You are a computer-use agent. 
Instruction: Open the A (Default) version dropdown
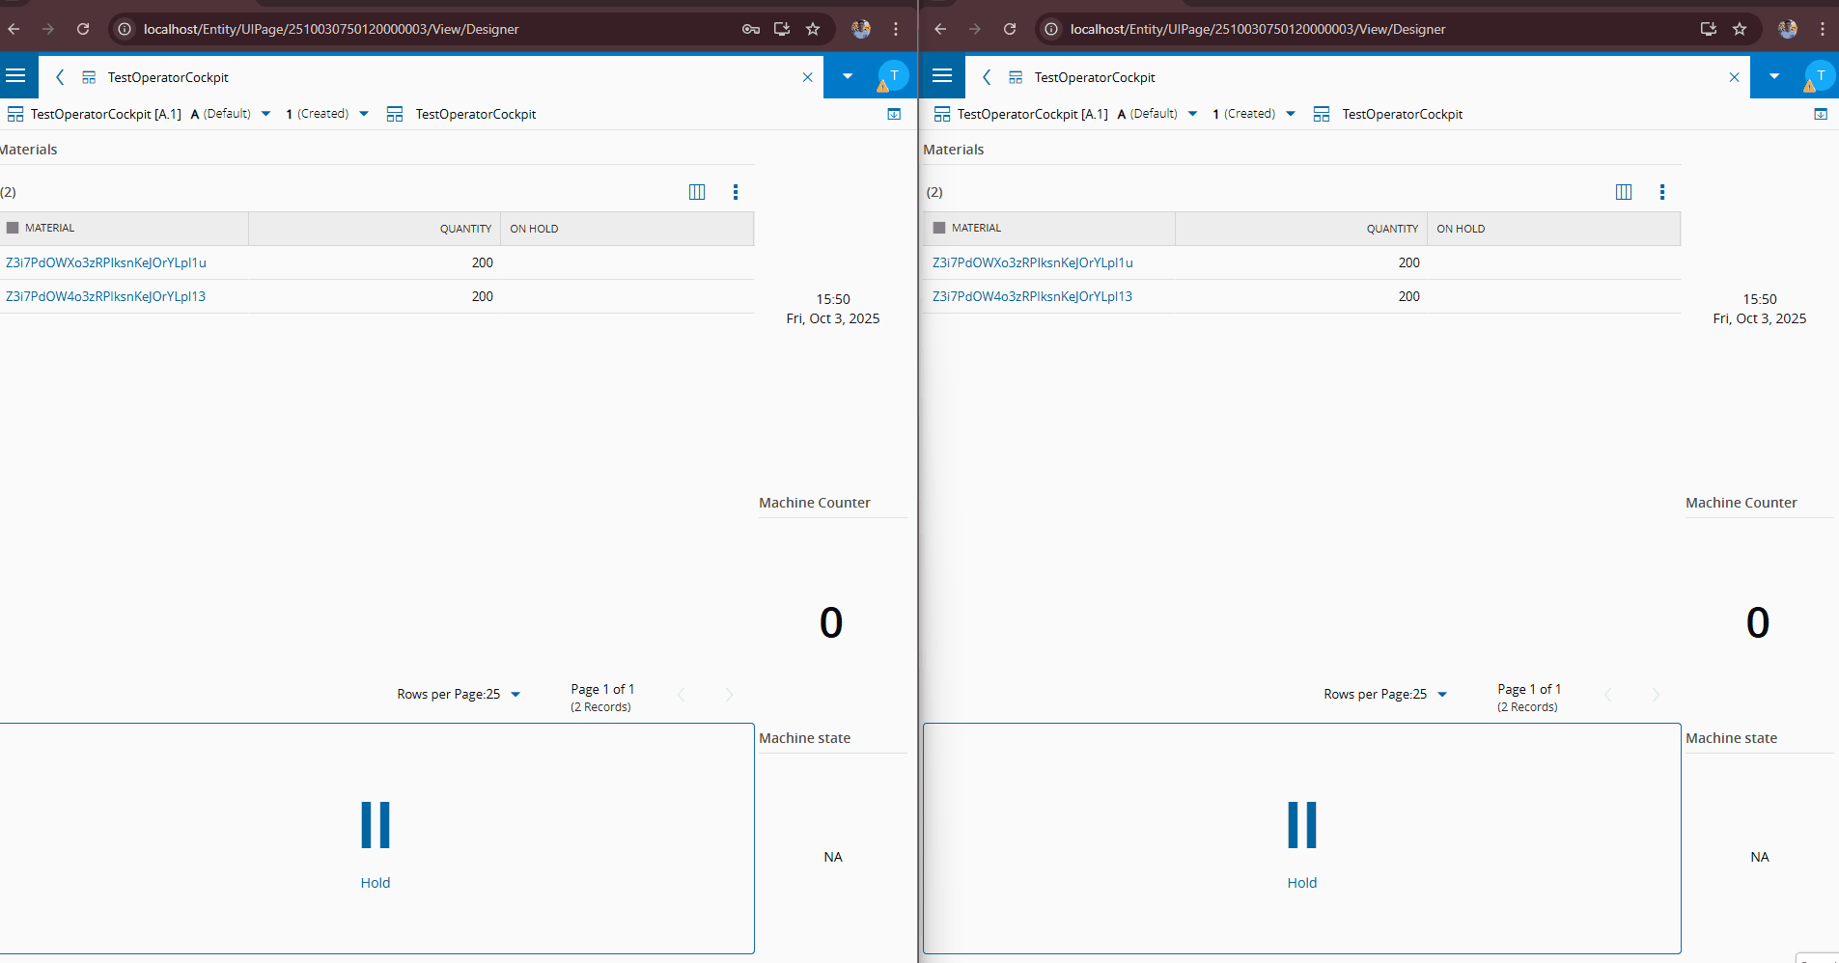[265, 113]
